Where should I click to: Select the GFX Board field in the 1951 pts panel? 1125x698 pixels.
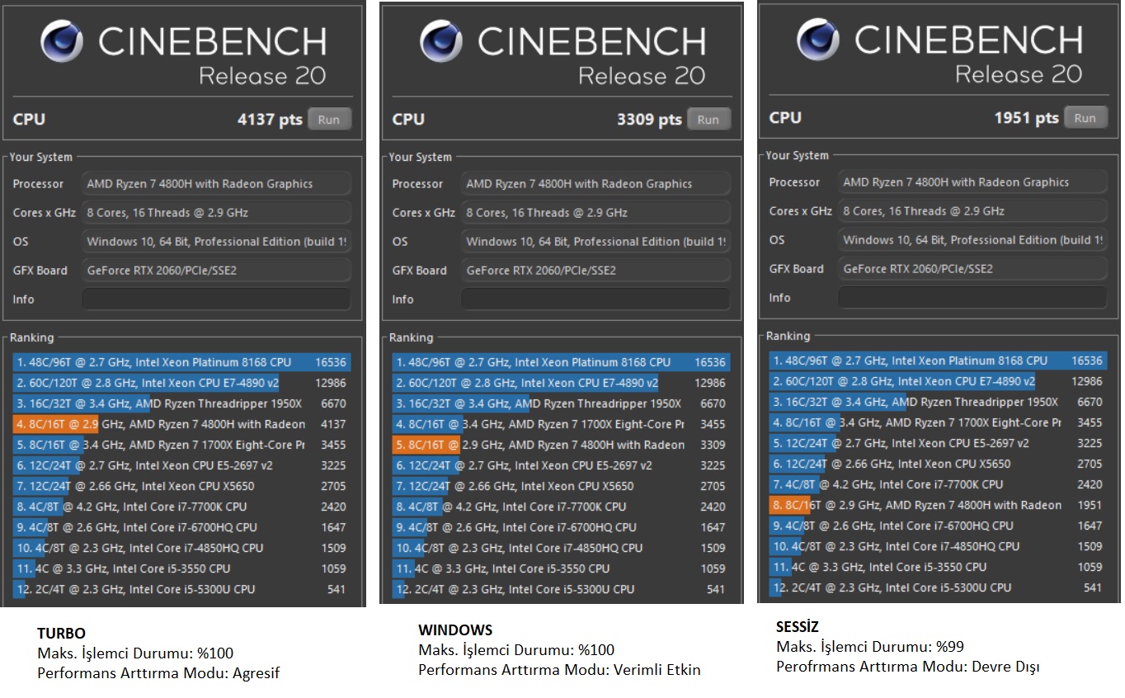(972, 269)
